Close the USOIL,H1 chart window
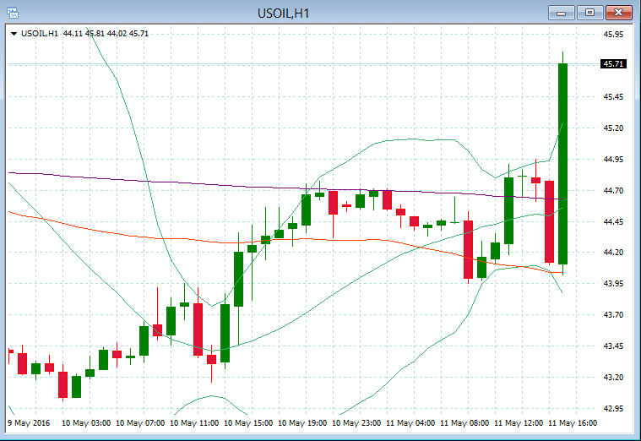 [x=618, y=13]
